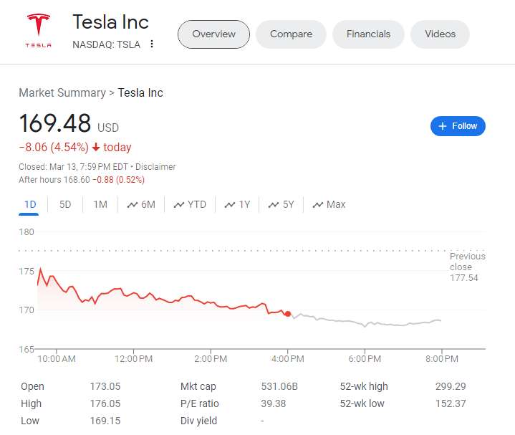
Task: Switch to the Compare tab
Action: (x=291, y=34)
